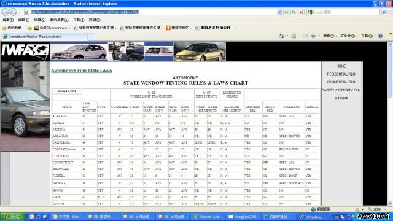Open the 檔案(F) menu
Viewport: 393px width, 221px height.
(x=8, y=20)
